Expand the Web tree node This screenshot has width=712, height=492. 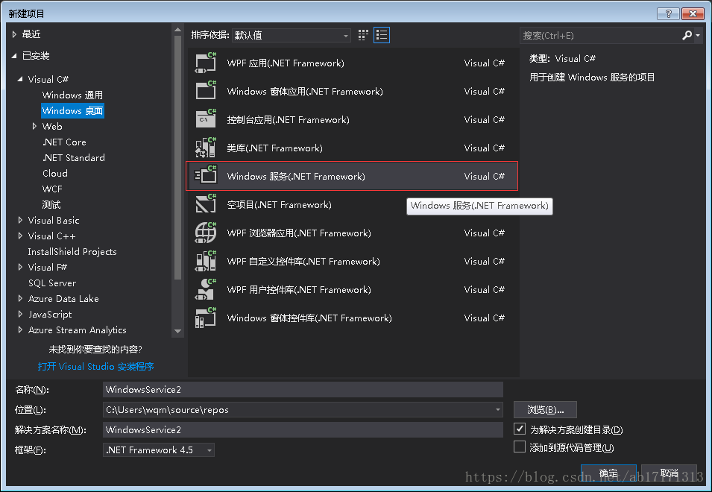click(x=34, y=126)
